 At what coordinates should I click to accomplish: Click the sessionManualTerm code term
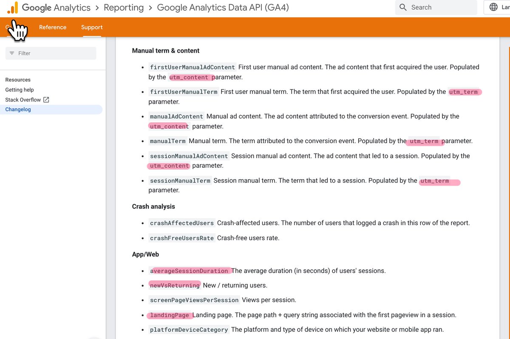180,181
